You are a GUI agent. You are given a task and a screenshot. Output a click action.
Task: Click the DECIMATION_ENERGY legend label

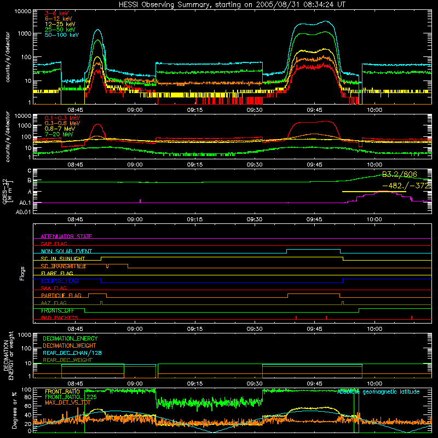[x=70, y=338]
